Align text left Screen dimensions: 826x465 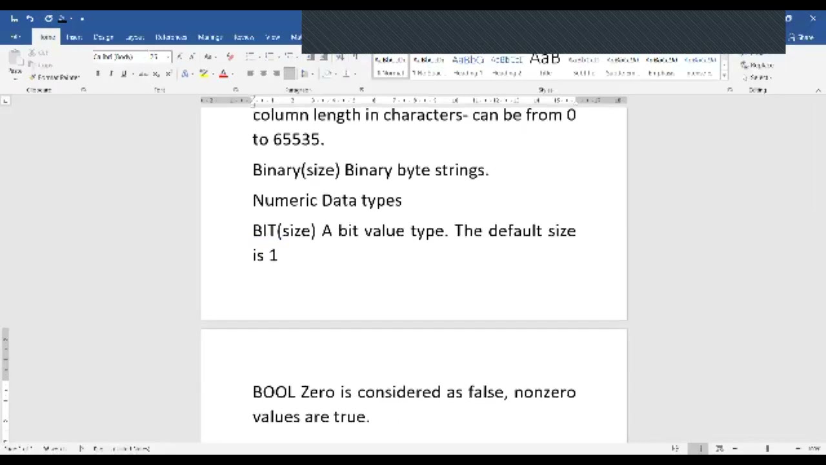tap(250, 74)
